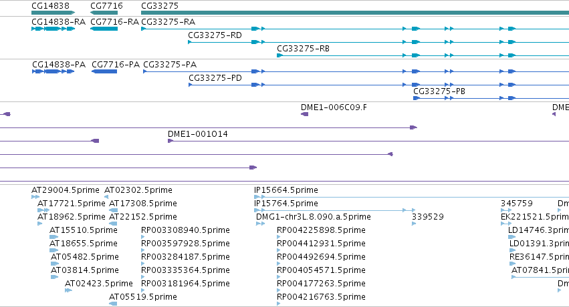Image resolution: width=569 pixels, height=307 pixels.
Task: Select the CG7716-PA protein glyph
Action: pyautogui.click(x=104, y=71)
